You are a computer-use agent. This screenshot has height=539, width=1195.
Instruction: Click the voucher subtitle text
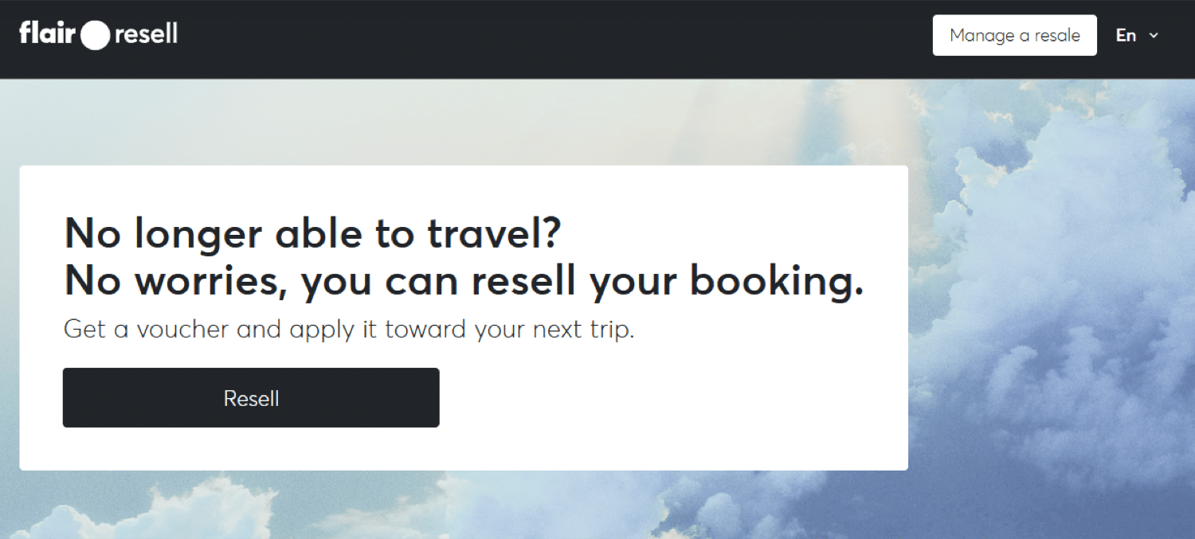point(349,330)
